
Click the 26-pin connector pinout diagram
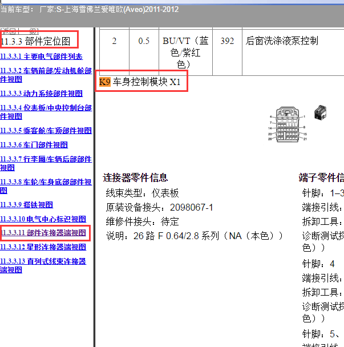click(287, 124)
